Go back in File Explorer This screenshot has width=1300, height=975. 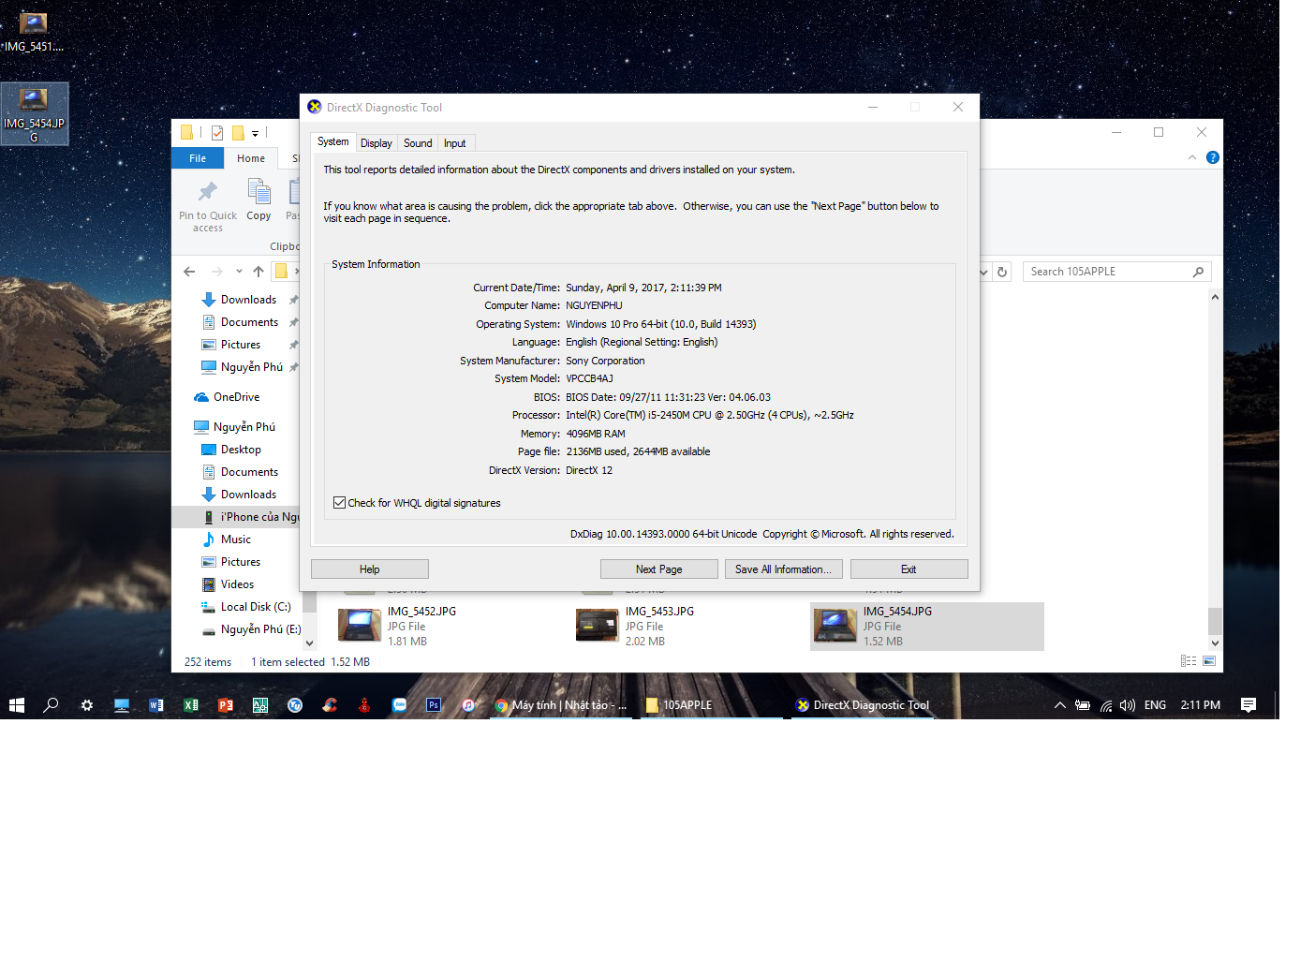click(189, 272)
